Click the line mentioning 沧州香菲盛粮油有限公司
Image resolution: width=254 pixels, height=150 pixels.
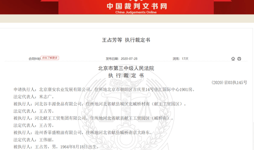click(x=83, y=132)
